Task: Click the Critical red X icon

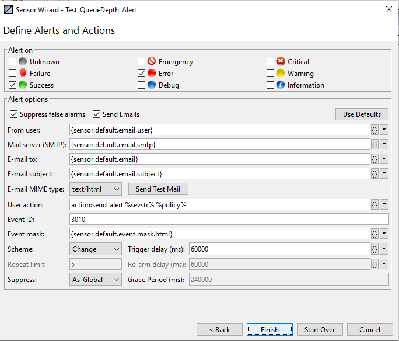Action: [281, 61]
